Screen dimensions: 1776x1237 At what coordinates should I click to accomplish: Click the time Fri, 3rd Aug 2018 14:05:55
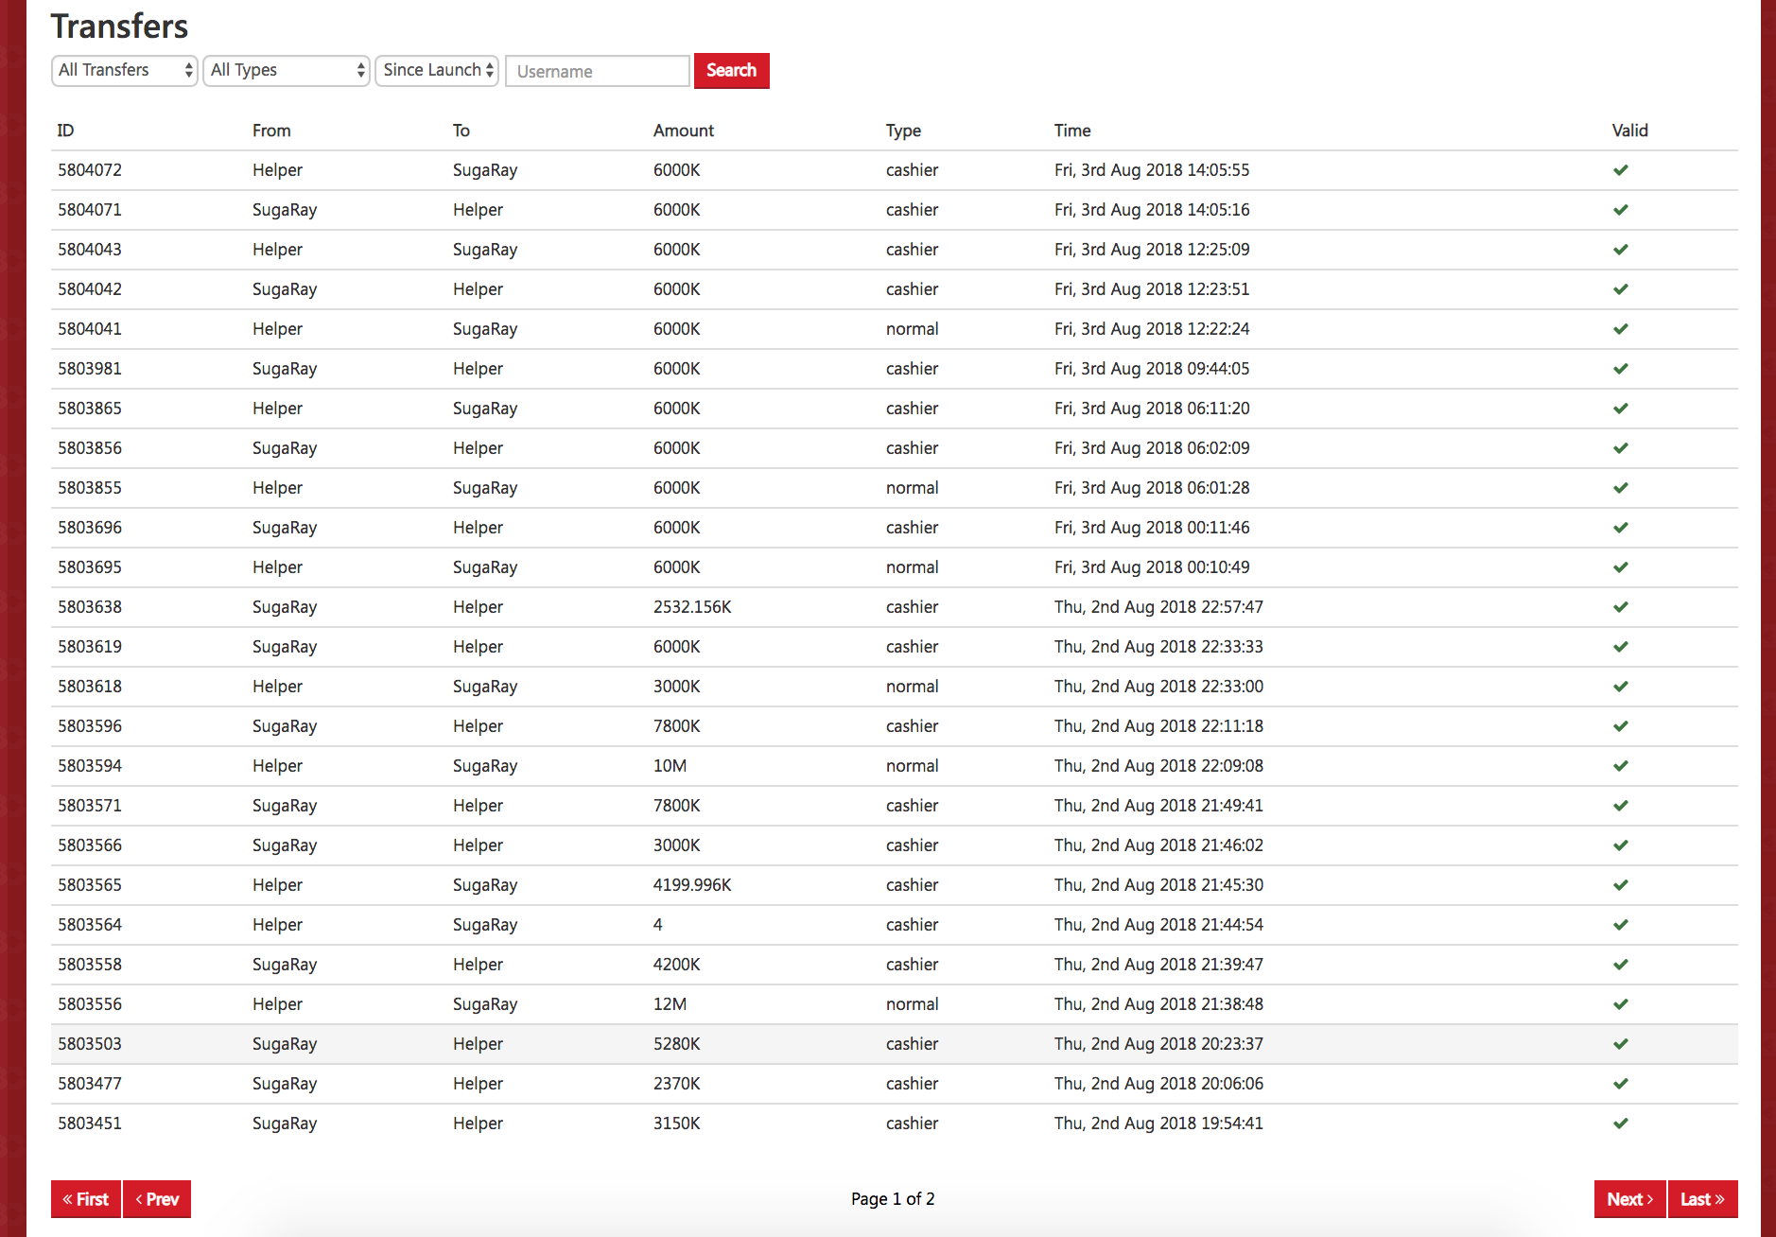[1152, 170]
